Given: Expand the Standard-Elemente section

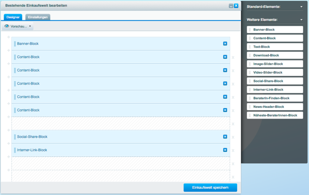Looking at the screenshot, I should click(x=301, y=7).
